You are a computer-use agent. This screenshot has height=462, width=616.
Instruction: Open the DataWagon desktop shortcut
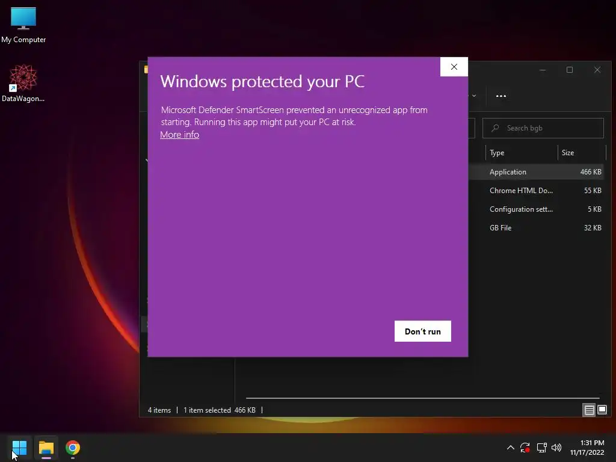coord(23,83)
